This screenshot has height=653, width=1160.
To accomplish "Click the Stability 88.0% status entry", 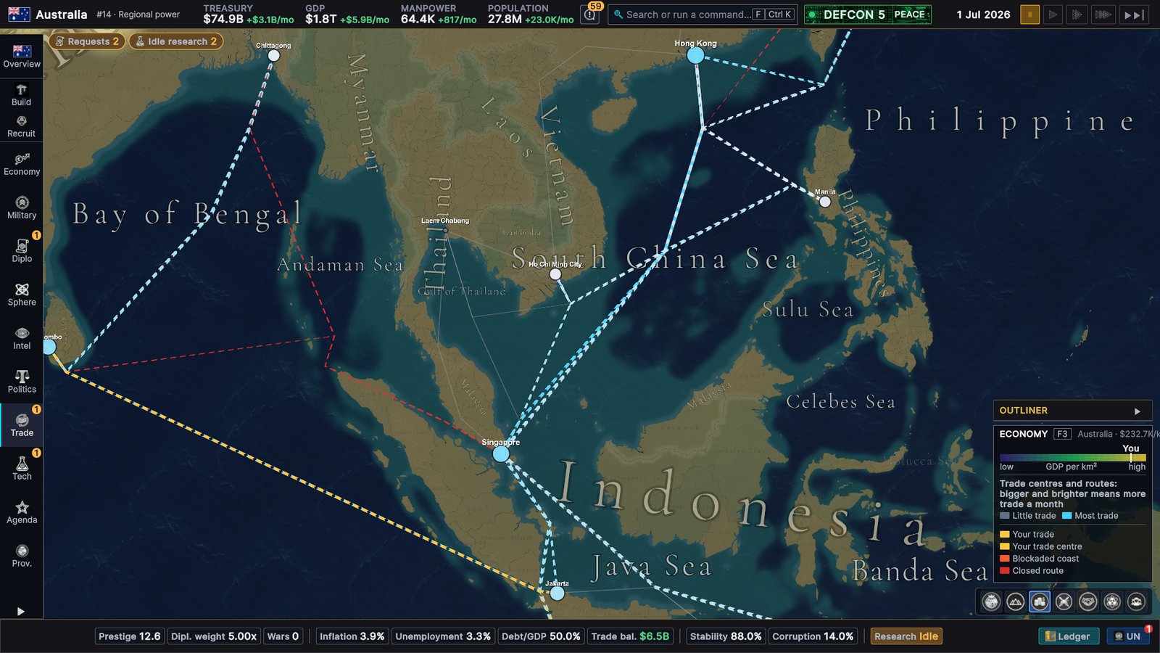I will coord(726,636).
